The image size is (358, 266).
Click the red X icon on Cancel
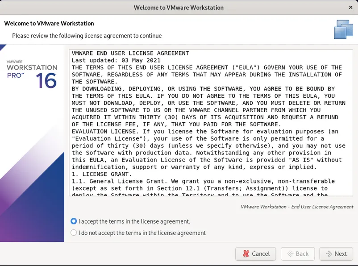point(246,254)
